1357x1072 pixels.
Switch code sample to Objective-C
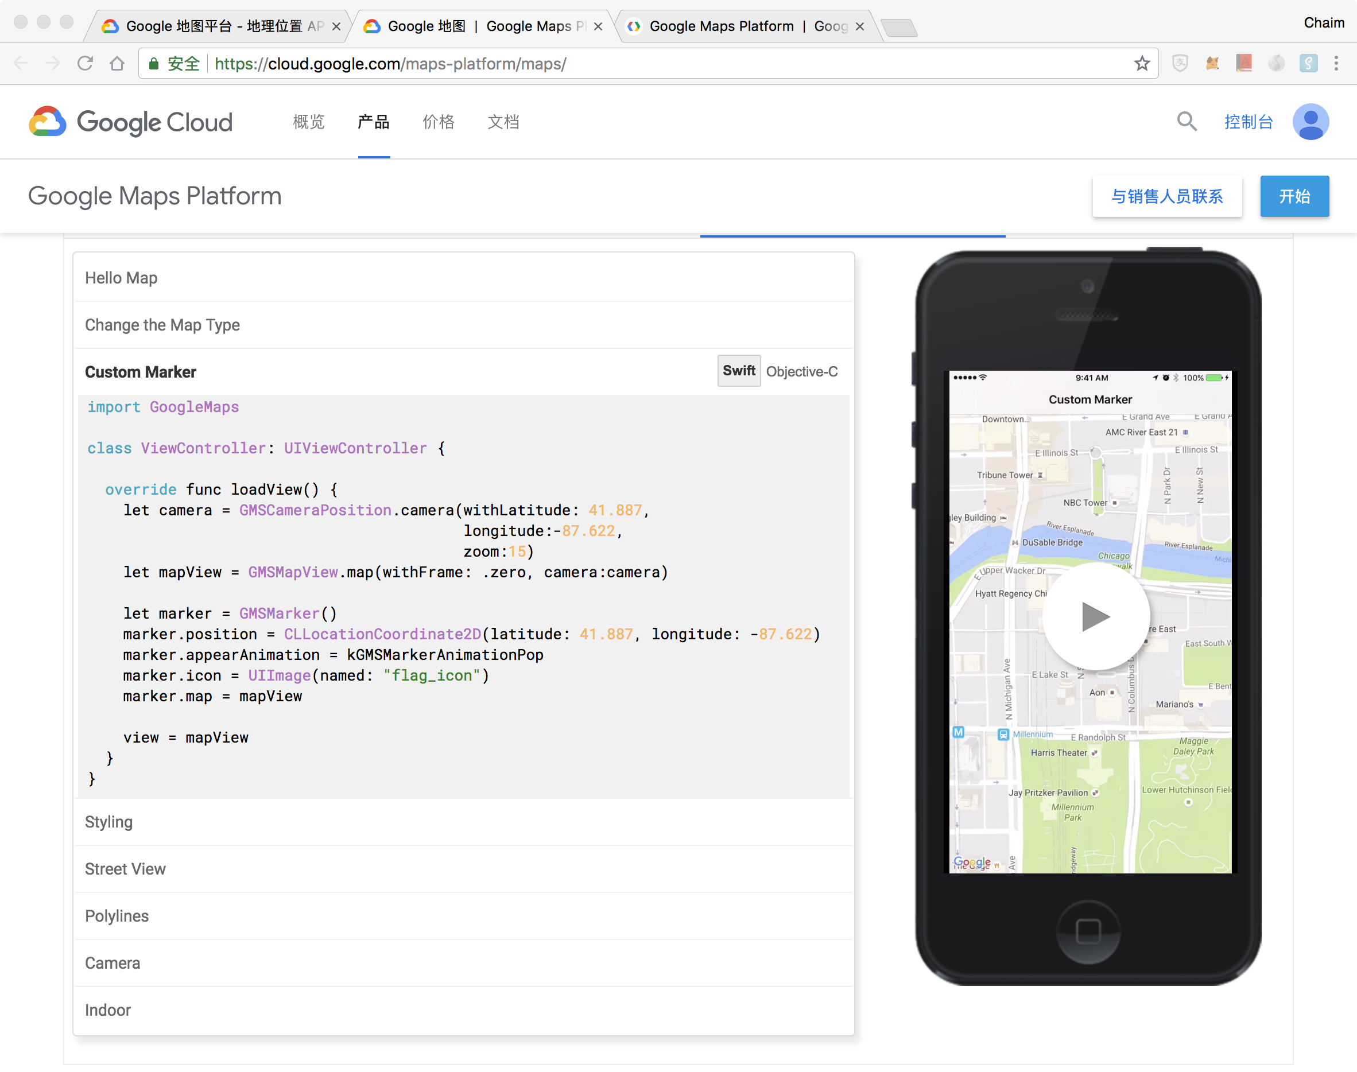click(801, 371)
